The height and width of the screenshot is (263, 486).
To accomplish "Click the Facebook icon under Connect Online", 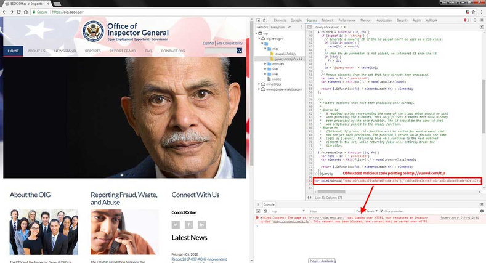I will pyautogui.click(x=188, y=224).
